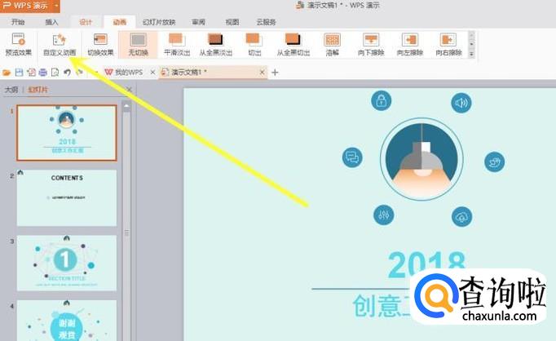Click the equalizer sliders icon on the slide
This screenshot has height=341, width=556.
(384, 215)
